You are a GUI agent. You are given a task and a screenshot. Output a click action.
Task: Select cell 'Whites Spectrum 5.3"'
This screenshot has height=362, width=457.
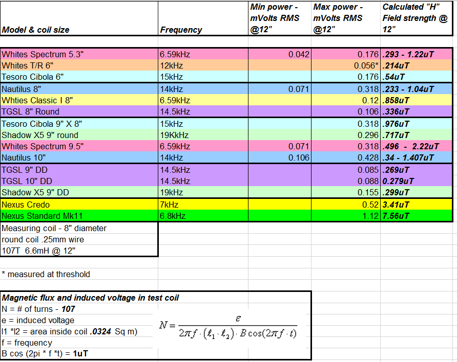pos(79,54)
